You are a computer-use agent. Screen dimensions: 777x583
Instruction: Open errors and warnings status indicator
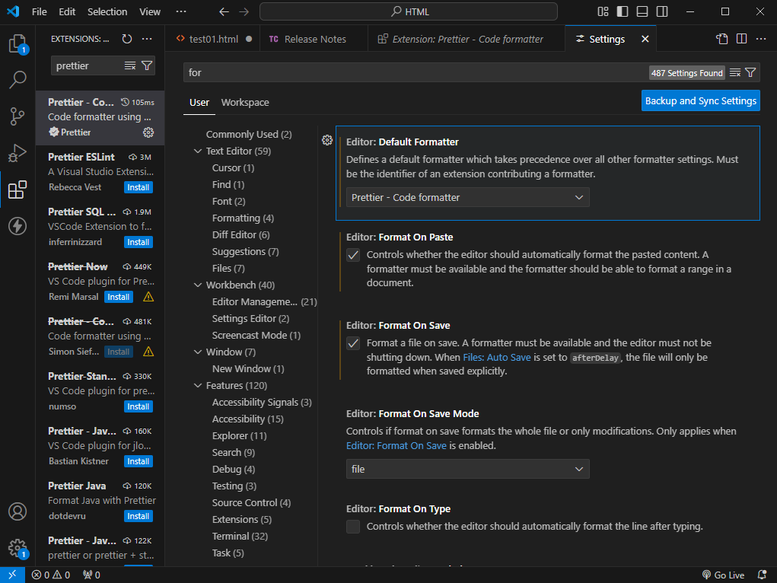[50, 575]
